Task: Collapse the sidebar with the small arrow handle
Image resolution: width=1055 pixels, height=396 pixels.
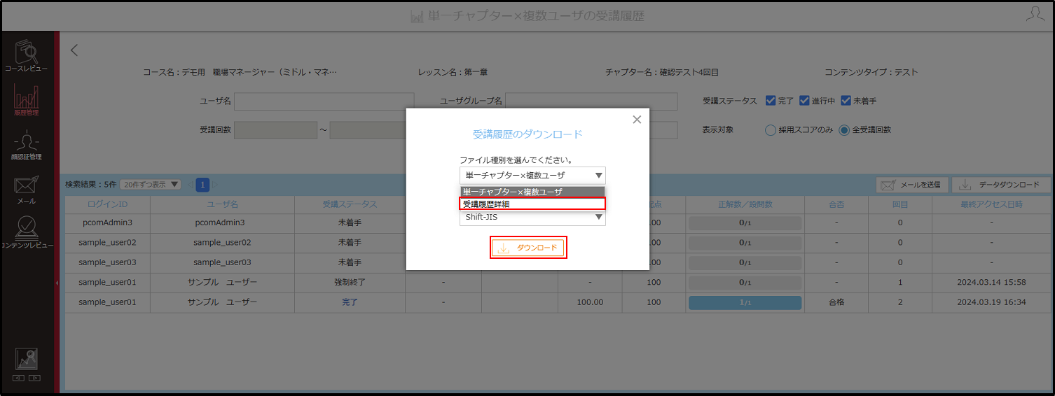Action: pos(57,283)
